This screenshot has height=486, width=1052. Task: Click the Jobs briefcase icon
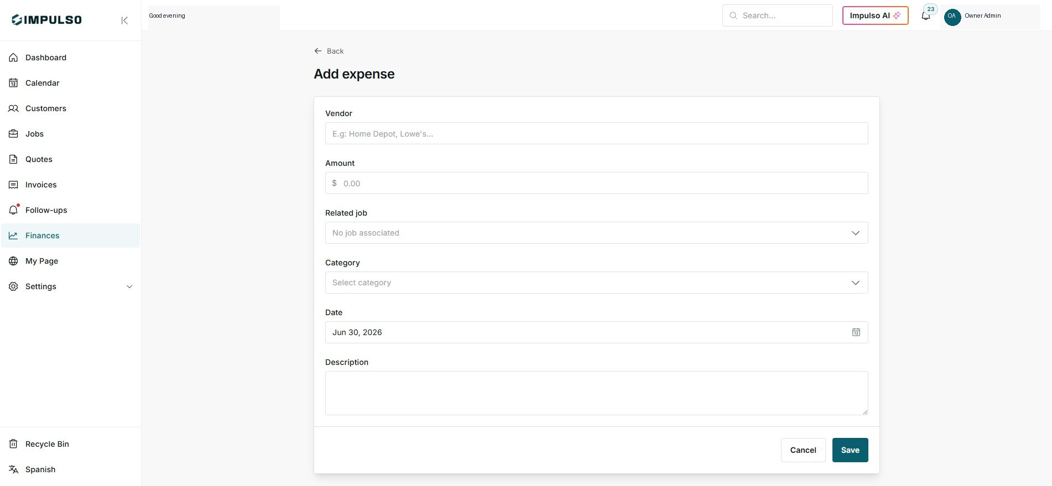[x=13, y=134]
